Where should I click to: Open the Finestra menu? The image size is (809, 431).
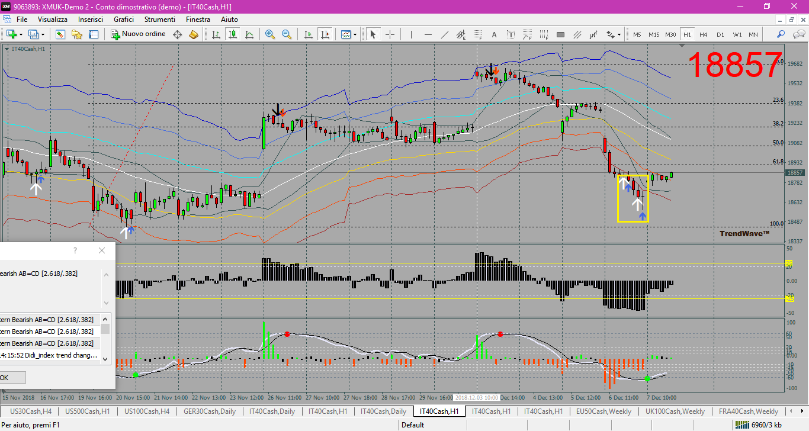(198, 20)
